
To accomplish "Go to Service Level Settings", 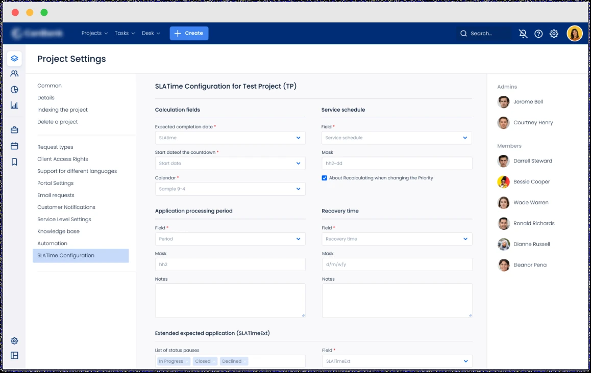I will [x=64, y=220].
